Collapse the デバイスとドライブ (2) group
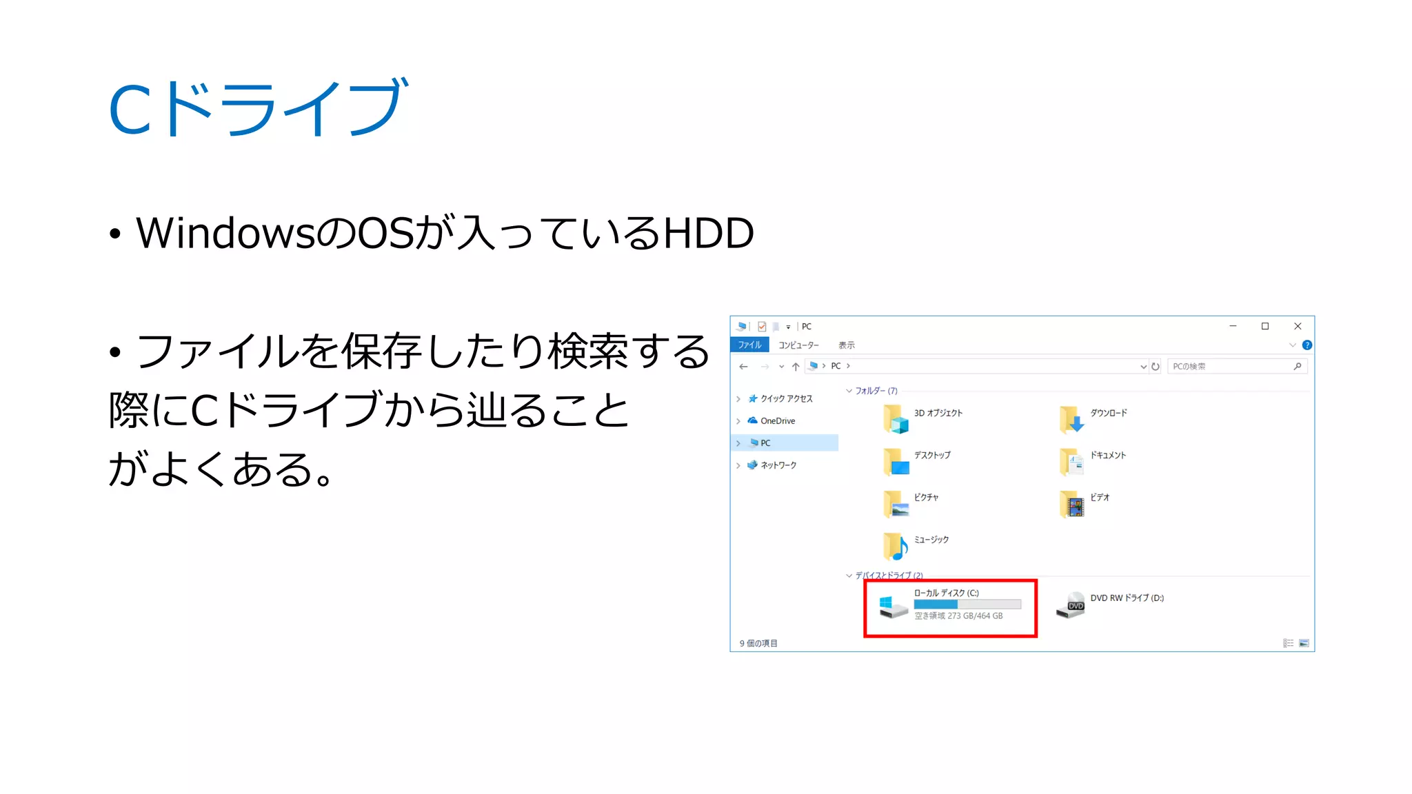Screen dimensions: 1412x794 [x=849, y=576]
